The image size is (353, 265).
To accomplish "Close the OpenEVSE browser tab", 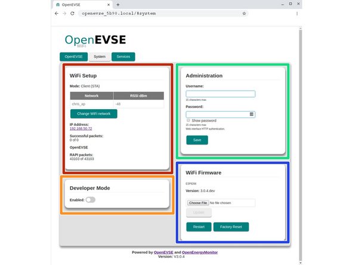I will pos(109,5).
